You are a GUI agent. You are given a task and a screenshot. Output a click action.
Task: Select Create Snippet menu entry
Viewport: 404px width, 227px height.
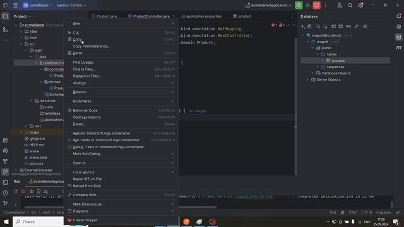point(121,220)
